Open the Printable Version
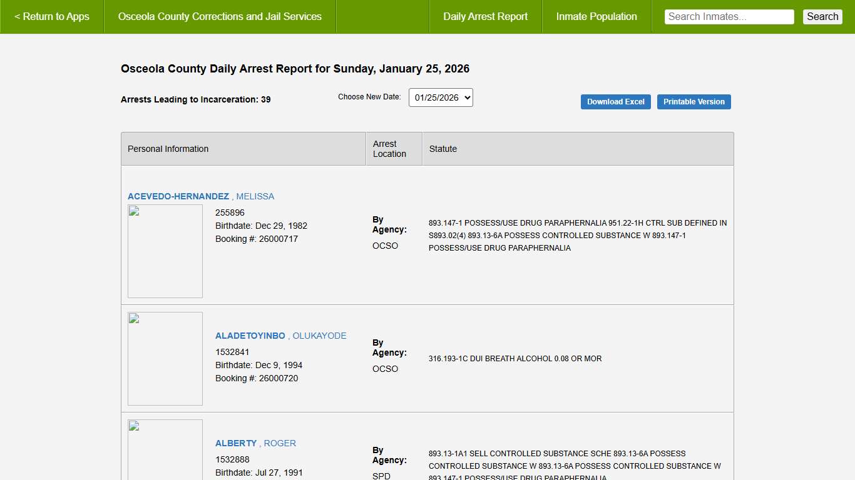The image size is (855, 480). (694, 102)
